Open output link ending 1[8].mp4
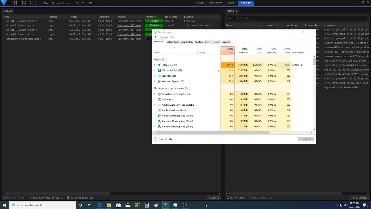 point(130,34)
